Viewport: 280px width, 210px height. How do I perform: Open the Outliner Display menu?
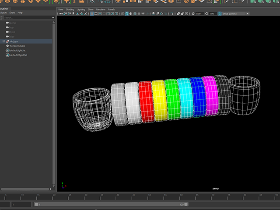(3, 13)
